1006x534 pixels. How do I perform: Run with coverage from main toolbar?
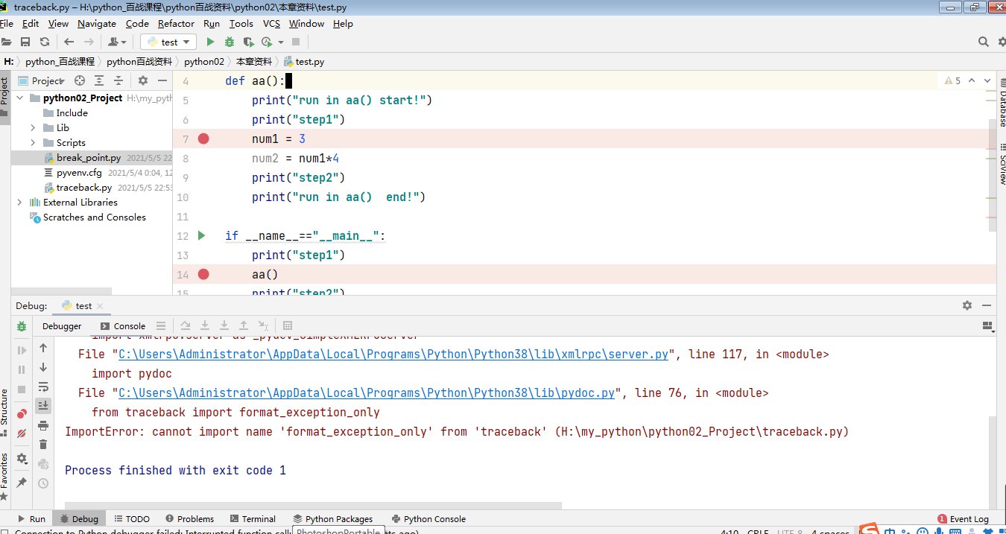pyautogui.click(x=249, y=42)
